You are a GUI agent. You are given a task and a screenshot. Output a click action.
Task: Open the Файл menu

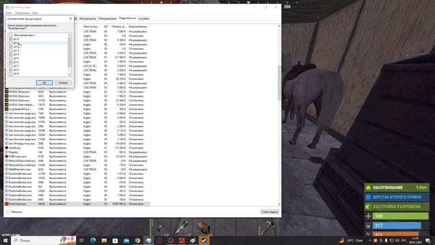pyautogui.click(x=9, y=13)
